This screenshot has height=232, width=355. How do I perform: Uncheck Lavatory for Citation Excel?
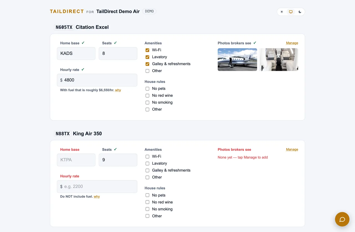pyautogui.click(x=148, y=57)
